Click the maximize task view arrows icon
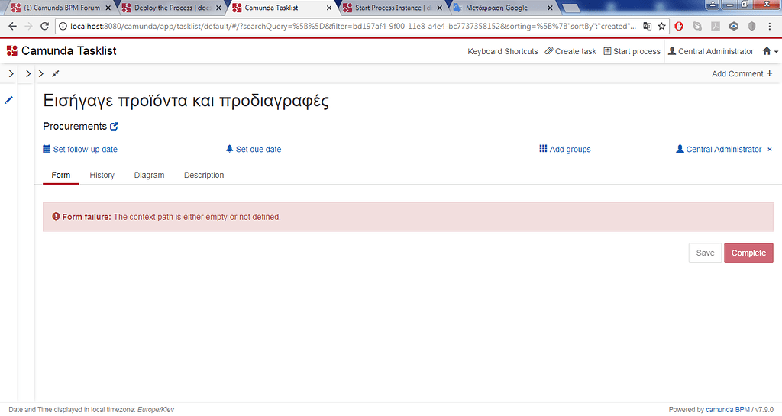The width and height of the screenshot is (782, 416). pyautogui.click(x=56, y=74)
